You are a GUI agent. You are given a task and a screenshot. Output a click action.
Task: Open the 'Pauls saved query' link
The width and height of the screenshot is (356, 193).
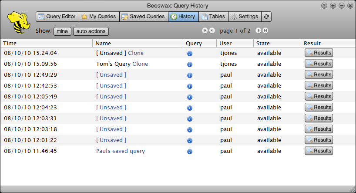click(121, 151)
